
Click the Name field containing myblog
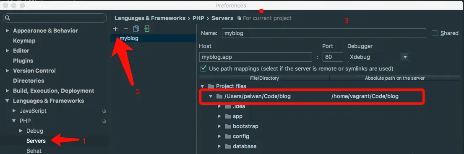[324, 33]
